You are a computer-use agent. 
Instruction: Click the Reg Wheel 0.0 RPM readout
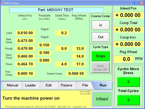click(123, 59)
